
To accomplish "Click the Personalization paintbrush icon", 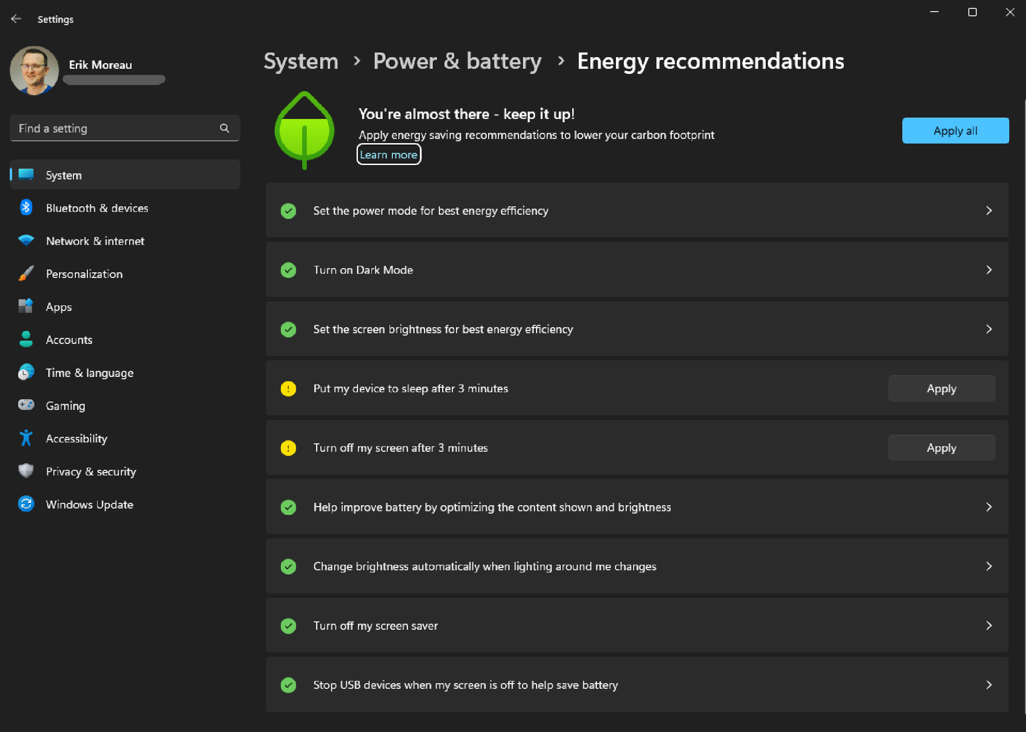I will pyautogui.click(x=26, y=273).
